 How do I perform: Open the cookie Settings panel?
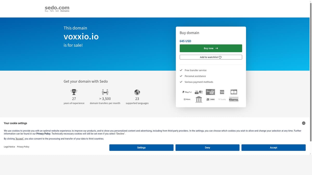click(x=141, y=148)
